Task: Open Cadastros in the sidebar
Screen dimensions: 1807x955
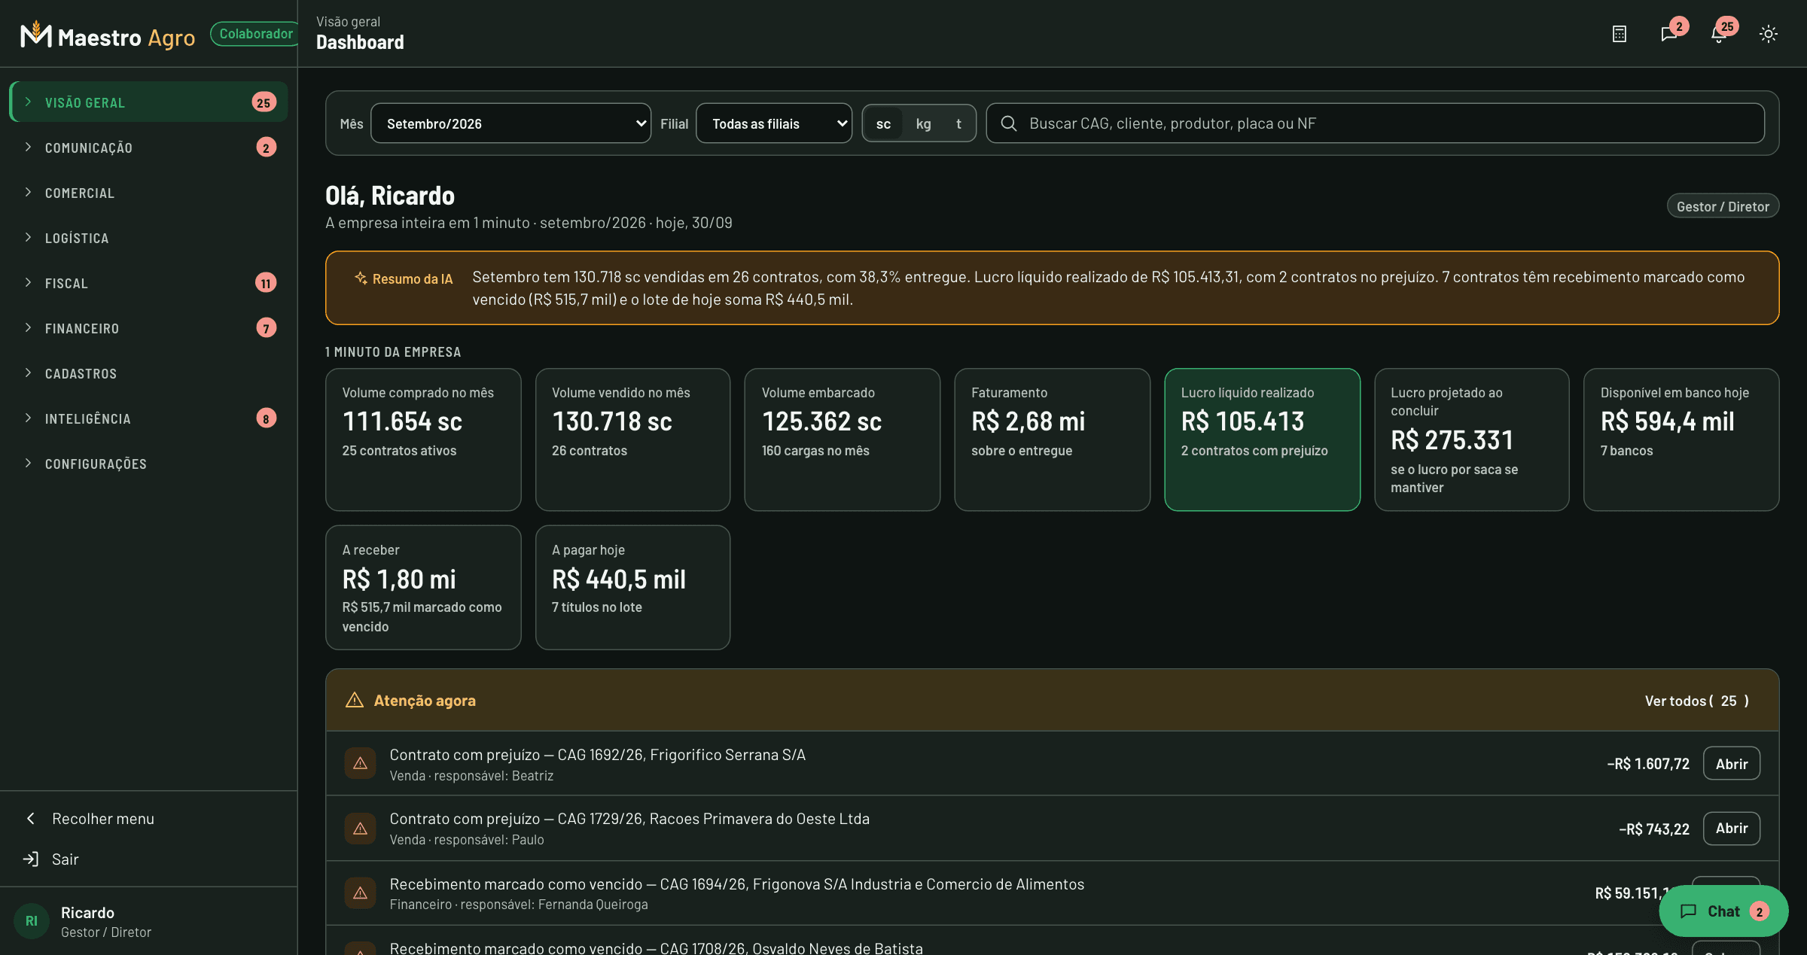Action: (149, 373)
